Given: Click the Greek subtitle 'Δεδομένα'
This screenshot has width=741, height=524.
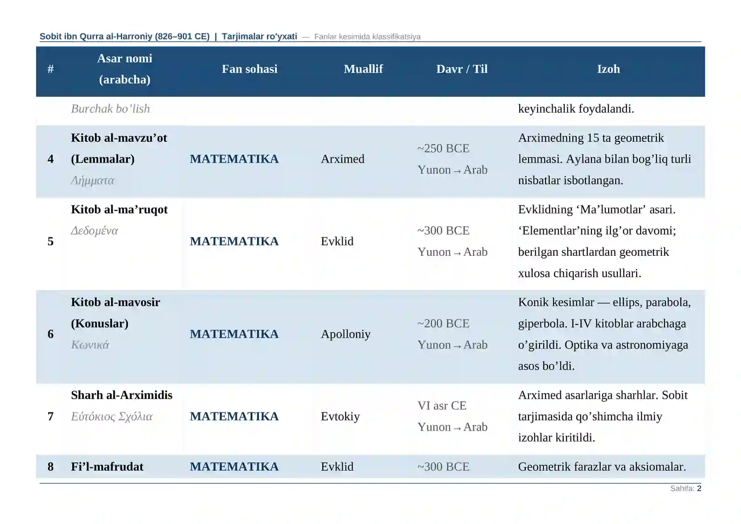Looking at the screenshot, I should pos(94,231).
